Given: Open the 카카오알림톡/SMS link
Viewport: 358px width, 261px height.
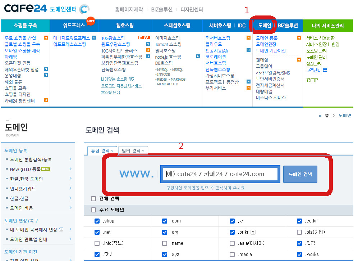Looking at the screenshot, I should point(273,73).
